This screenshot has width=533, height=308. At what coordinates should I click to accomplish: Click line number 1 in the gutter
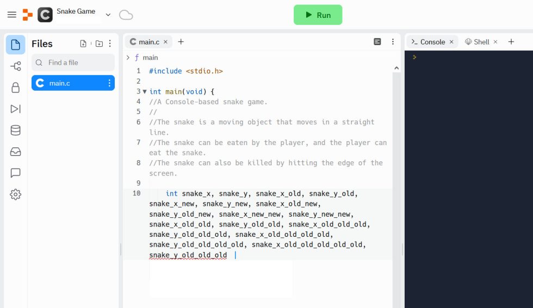[138, 71]
